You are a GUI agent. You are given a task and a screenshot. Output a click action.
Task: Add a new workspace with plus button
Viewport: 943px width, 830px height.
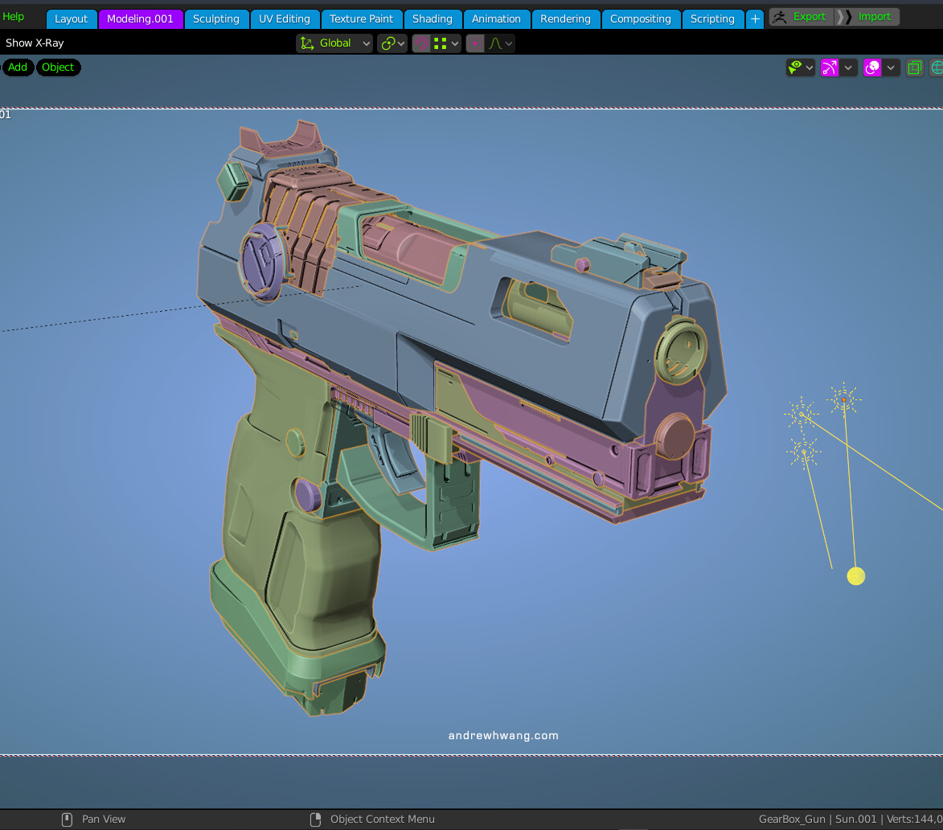click(755, 18)
